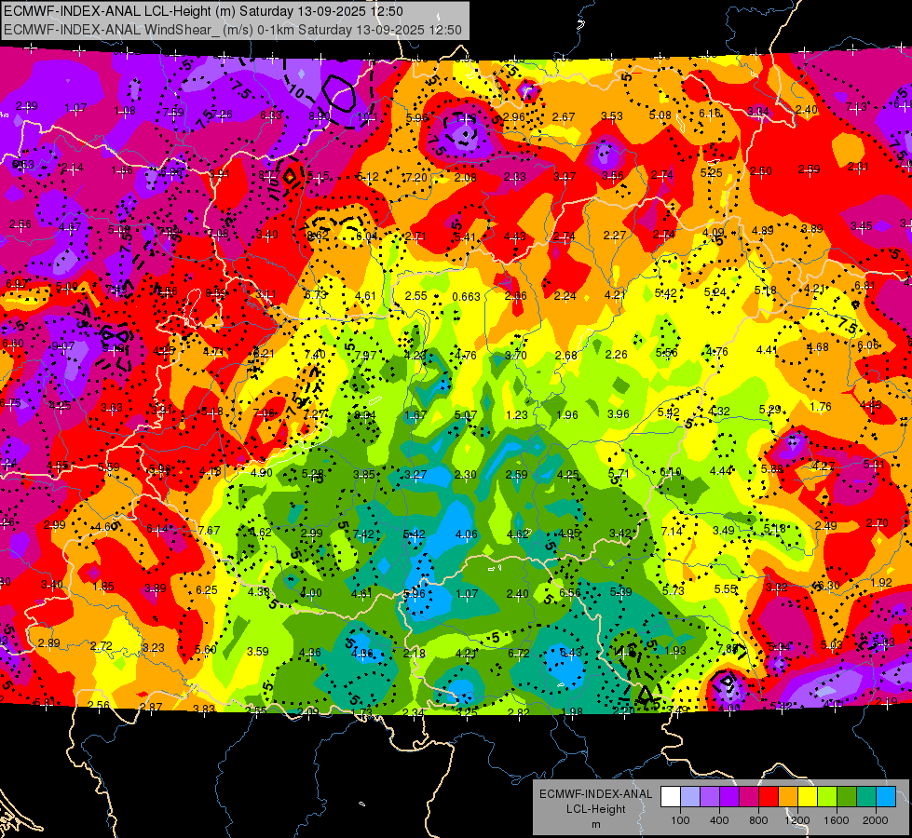Click the pale lavender legend swatch
The height and width of the screenshot is (838, 912).
point(690,796)
